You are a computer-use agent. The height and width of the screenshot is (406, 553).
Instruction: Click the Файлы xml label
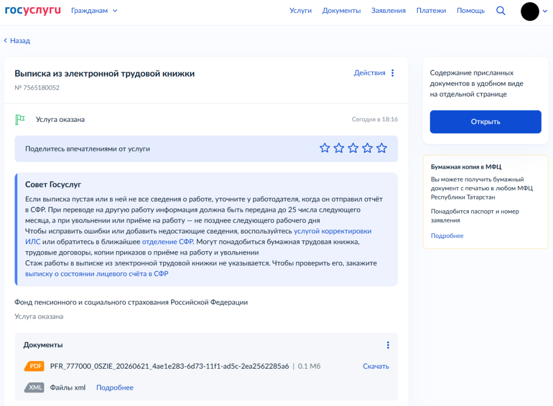(68, 387)
